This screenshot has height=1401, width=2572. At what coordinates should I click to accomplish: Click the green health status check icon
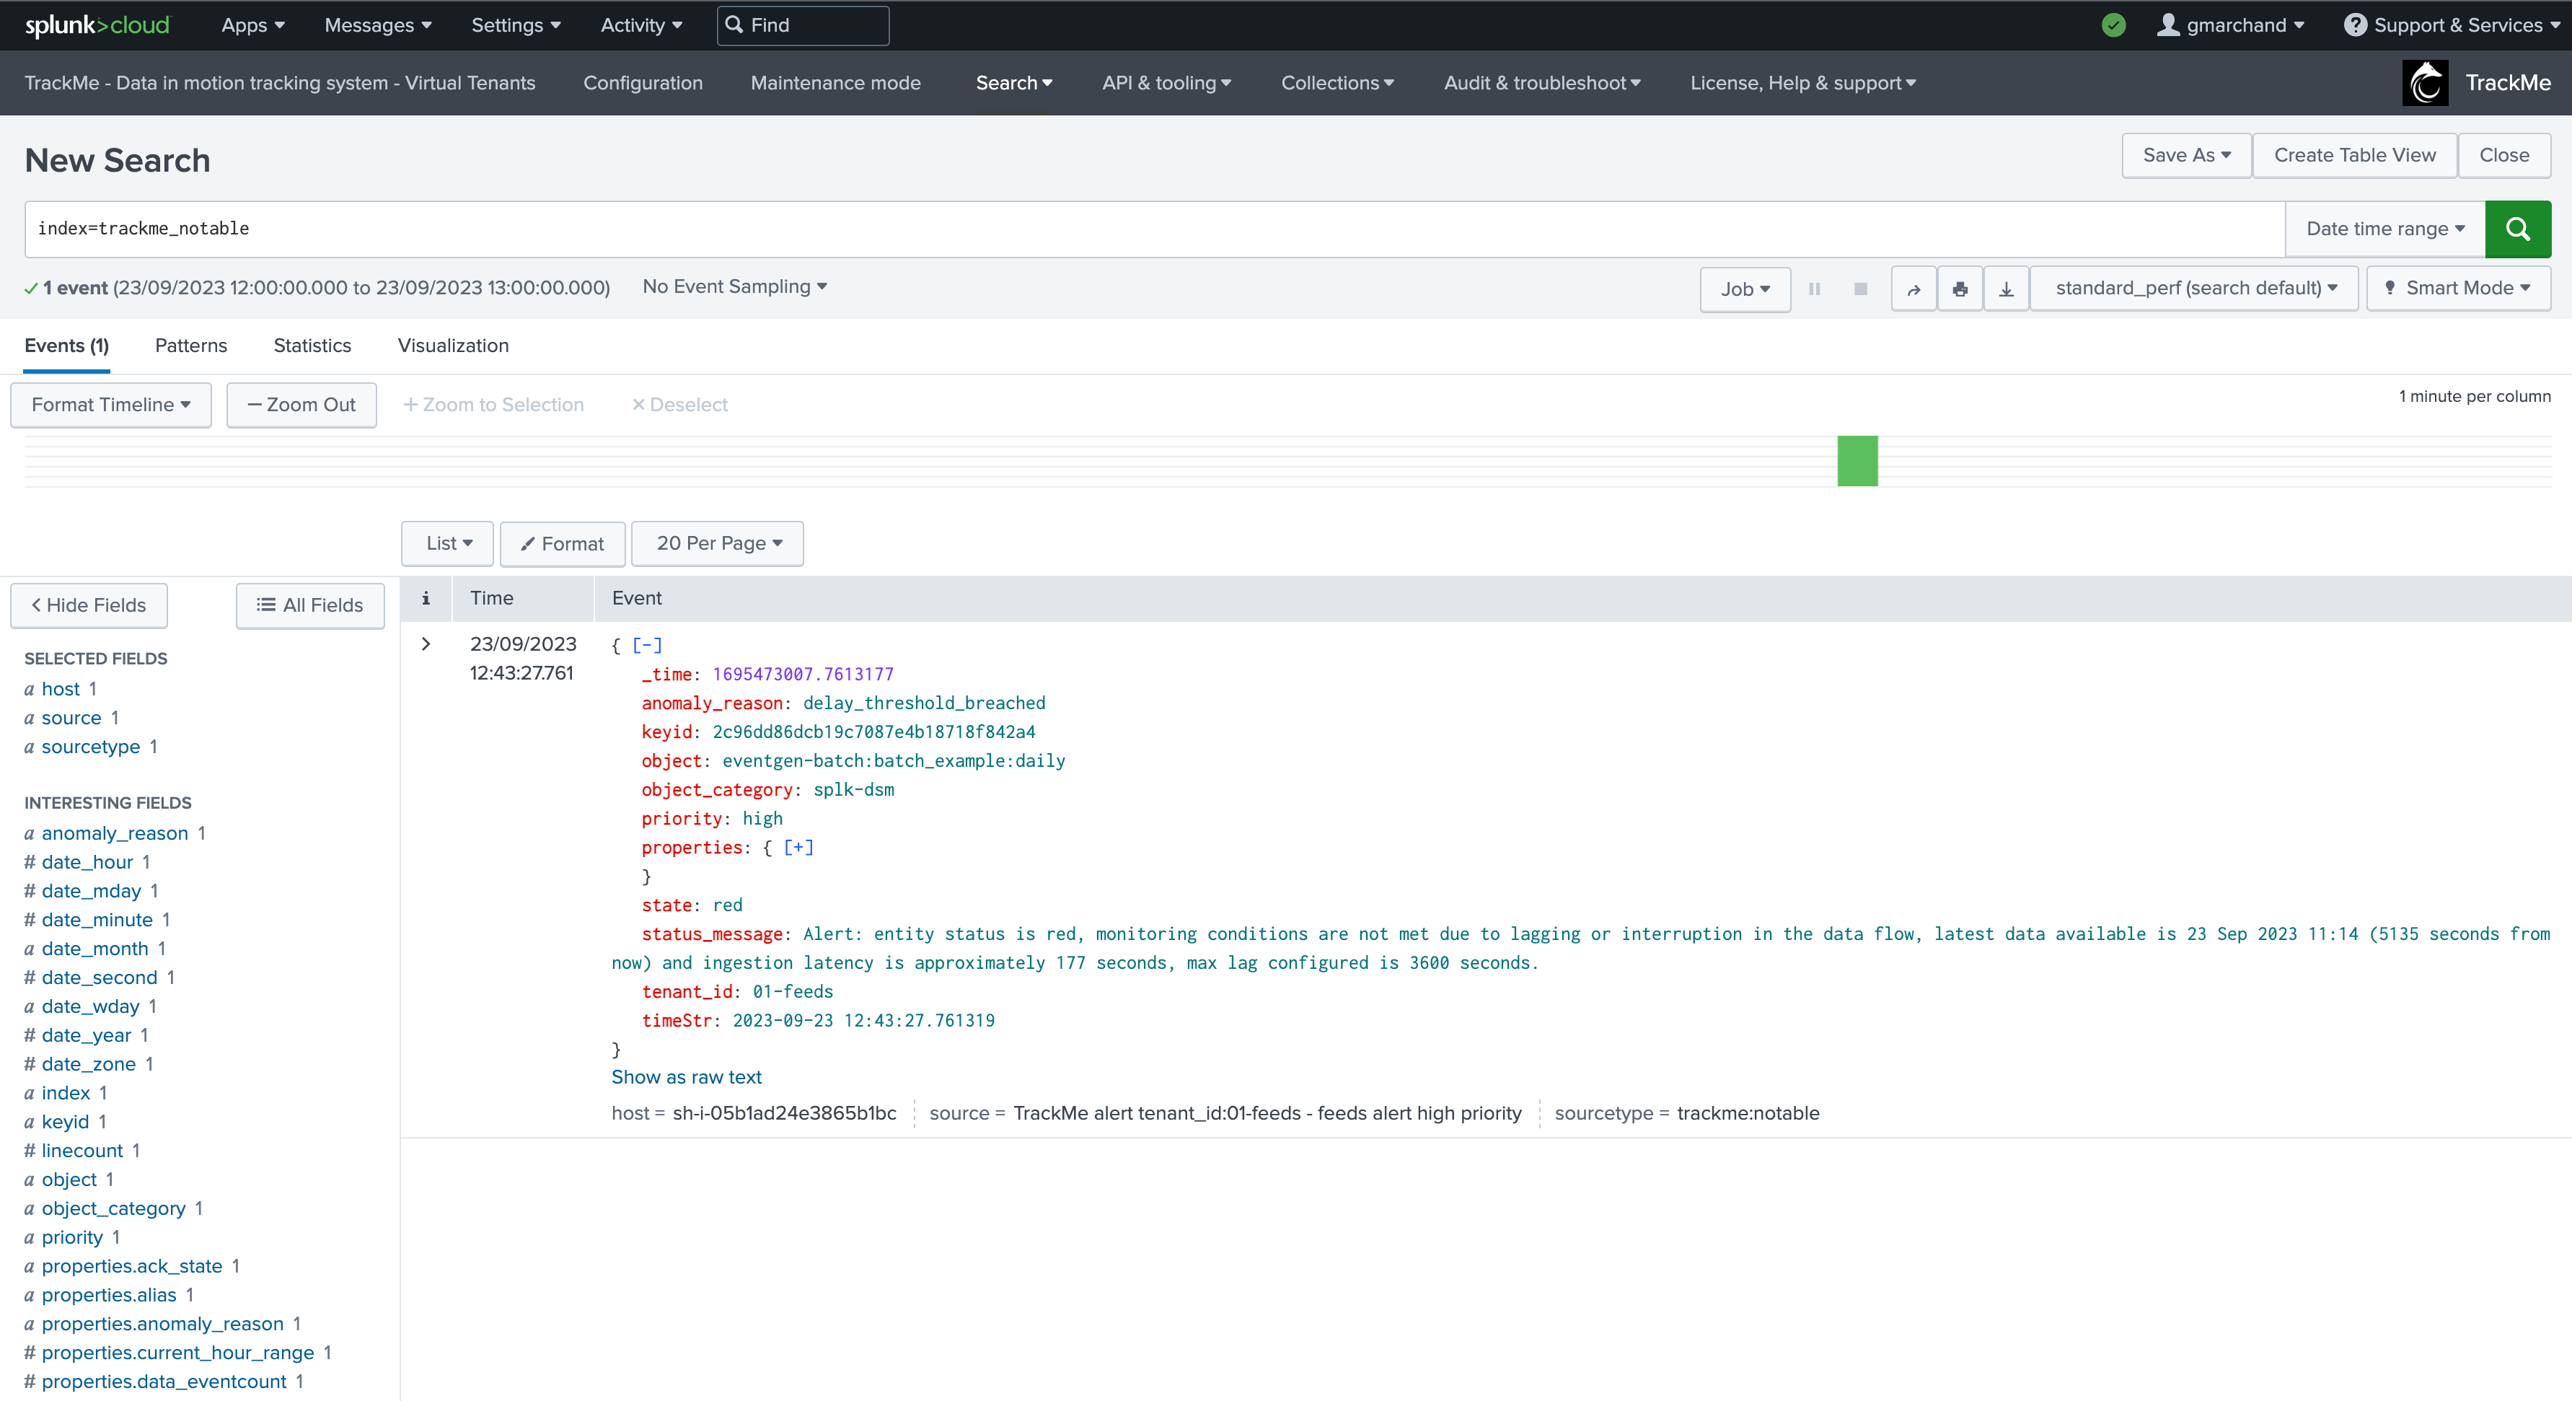coord(2113,25)
